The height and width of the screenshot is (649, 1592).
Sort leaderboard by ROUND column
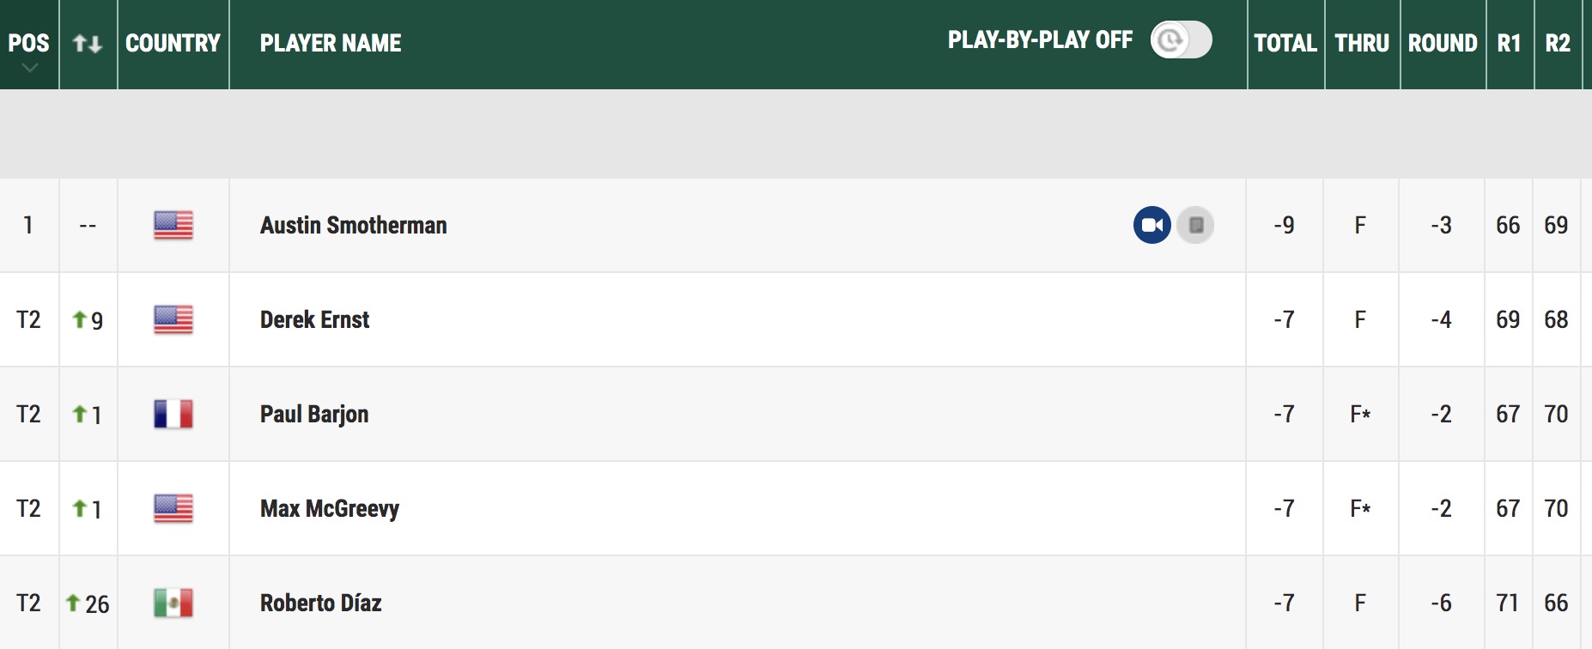(1443, 44)
